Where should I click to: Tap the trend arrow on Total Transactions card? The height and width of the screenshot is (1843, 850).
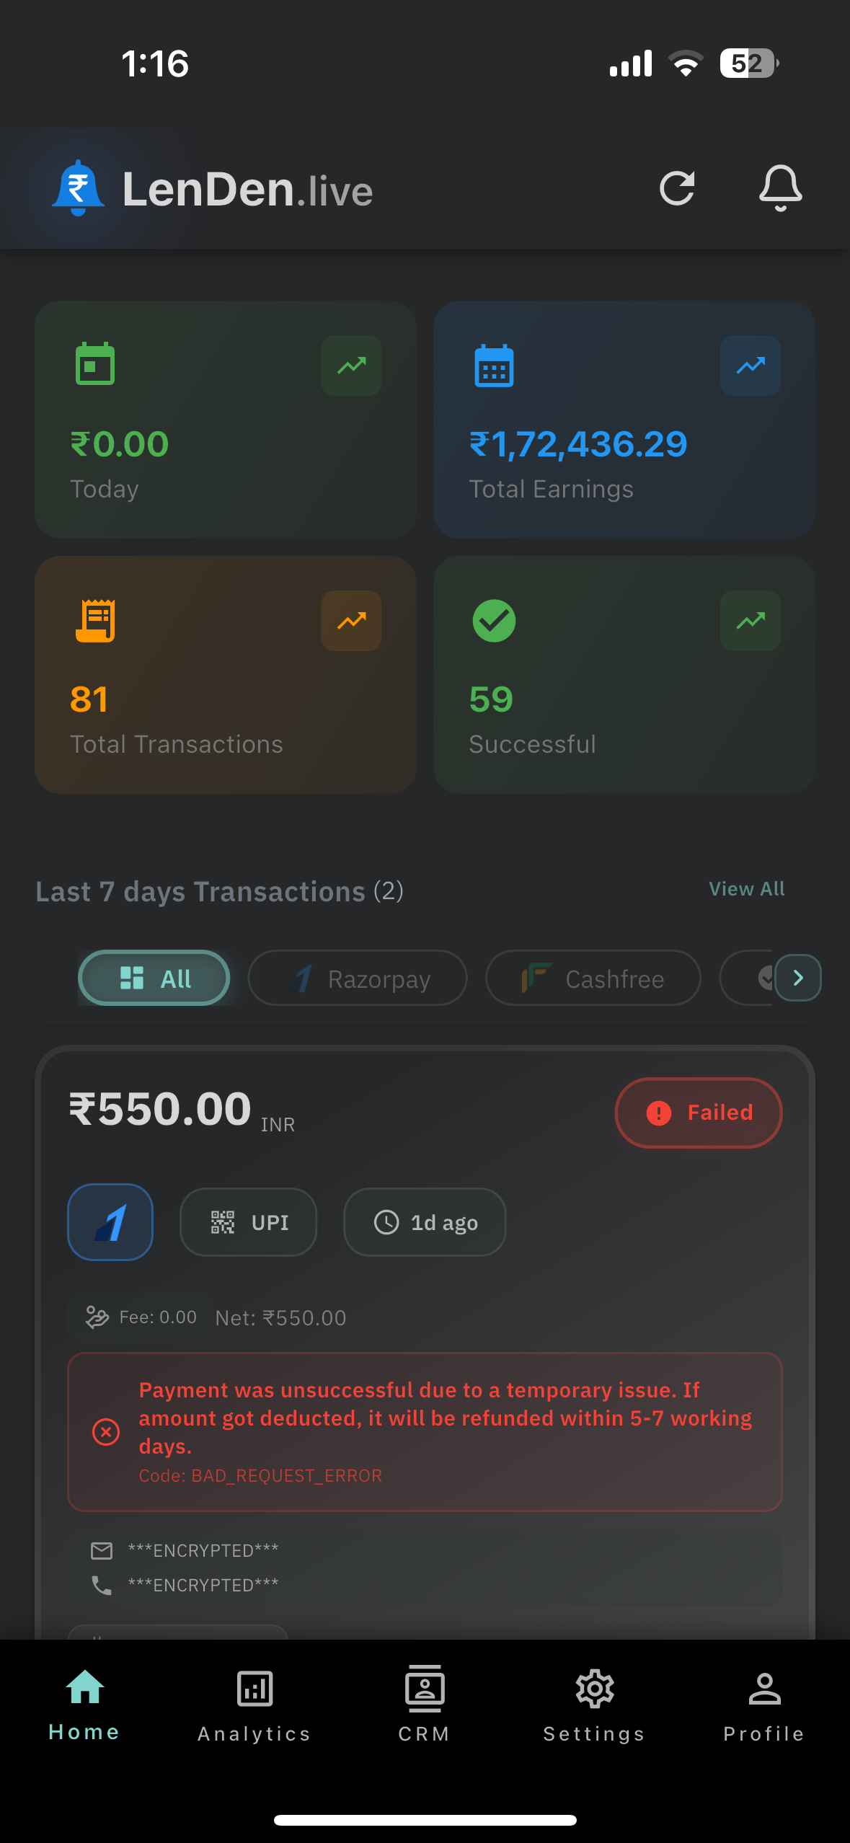[x=351, y=621]
